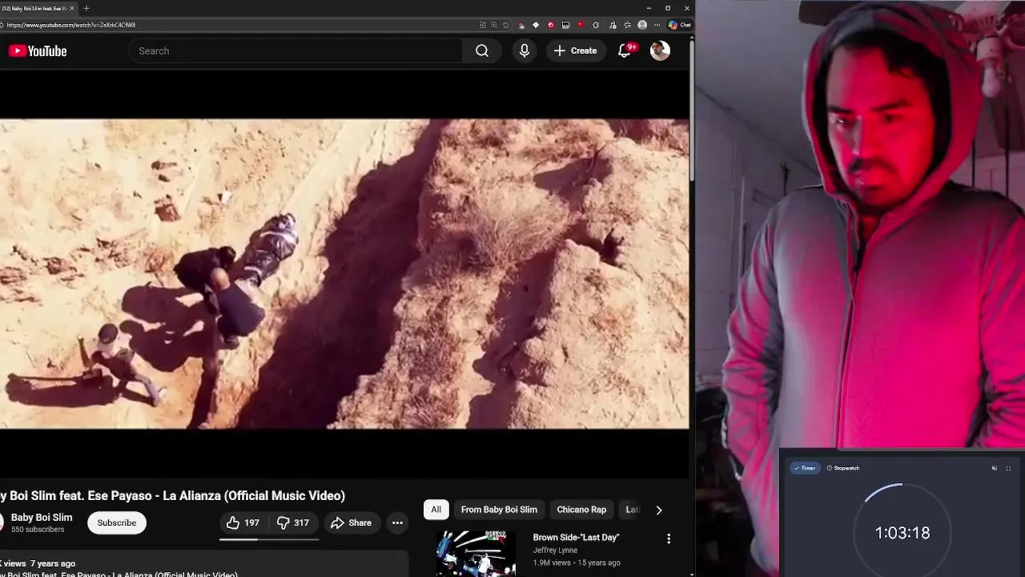
Task: Click the 1:03:18 timer display
Action: [x=902, y=533]
